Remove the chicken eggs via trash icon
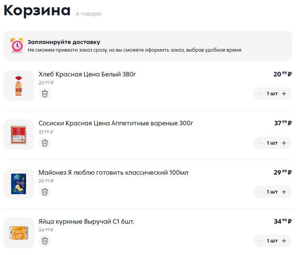 click(x=45, y=240)
